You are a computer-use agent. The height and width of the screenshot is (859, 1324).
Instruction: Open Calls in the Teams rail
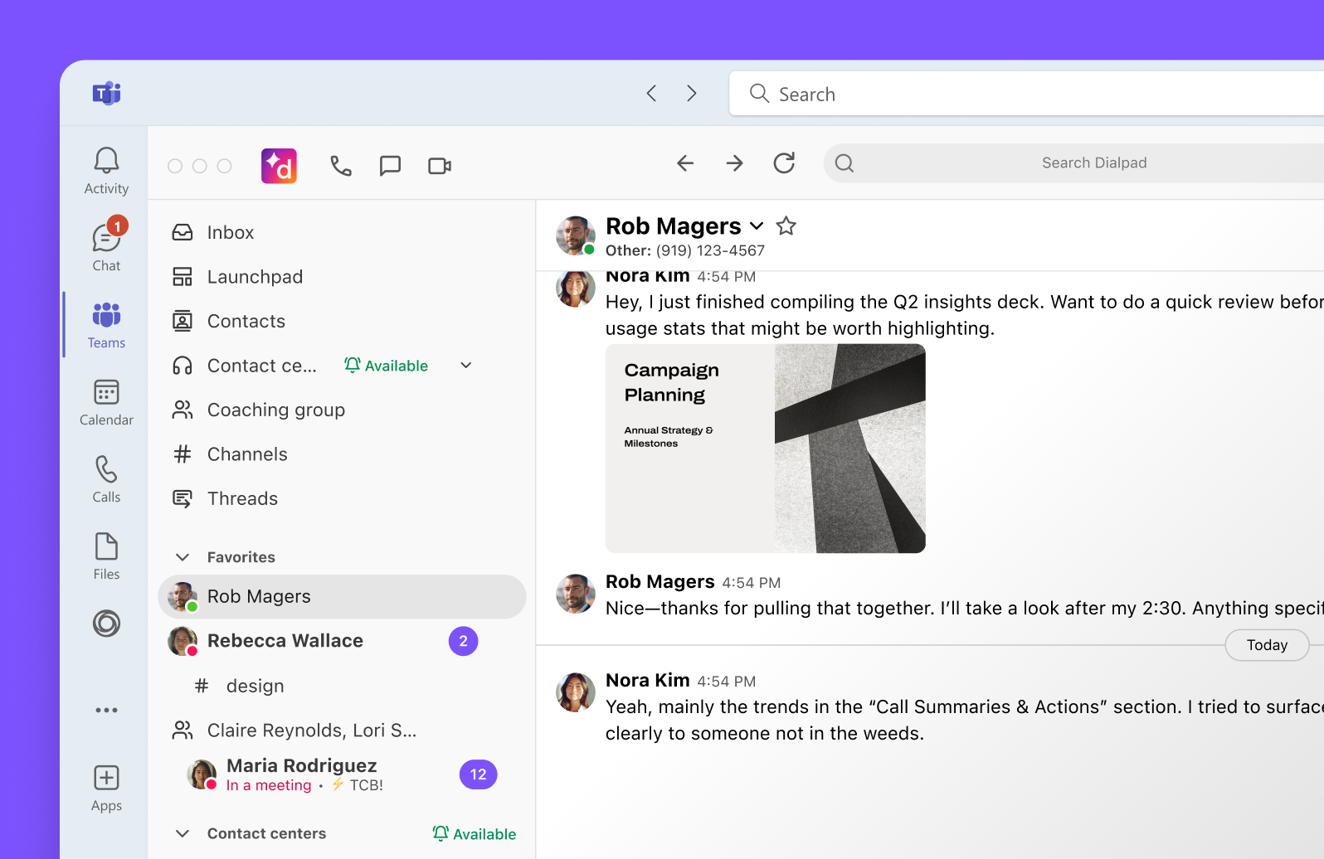coord(106,478)
